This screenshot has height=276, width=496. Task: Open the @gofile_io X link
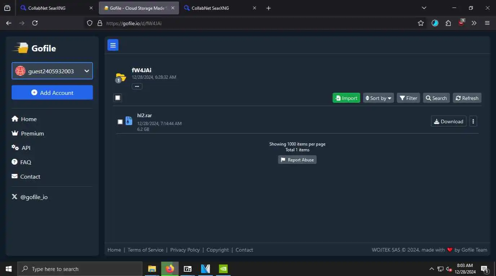(x=30, y=197)
